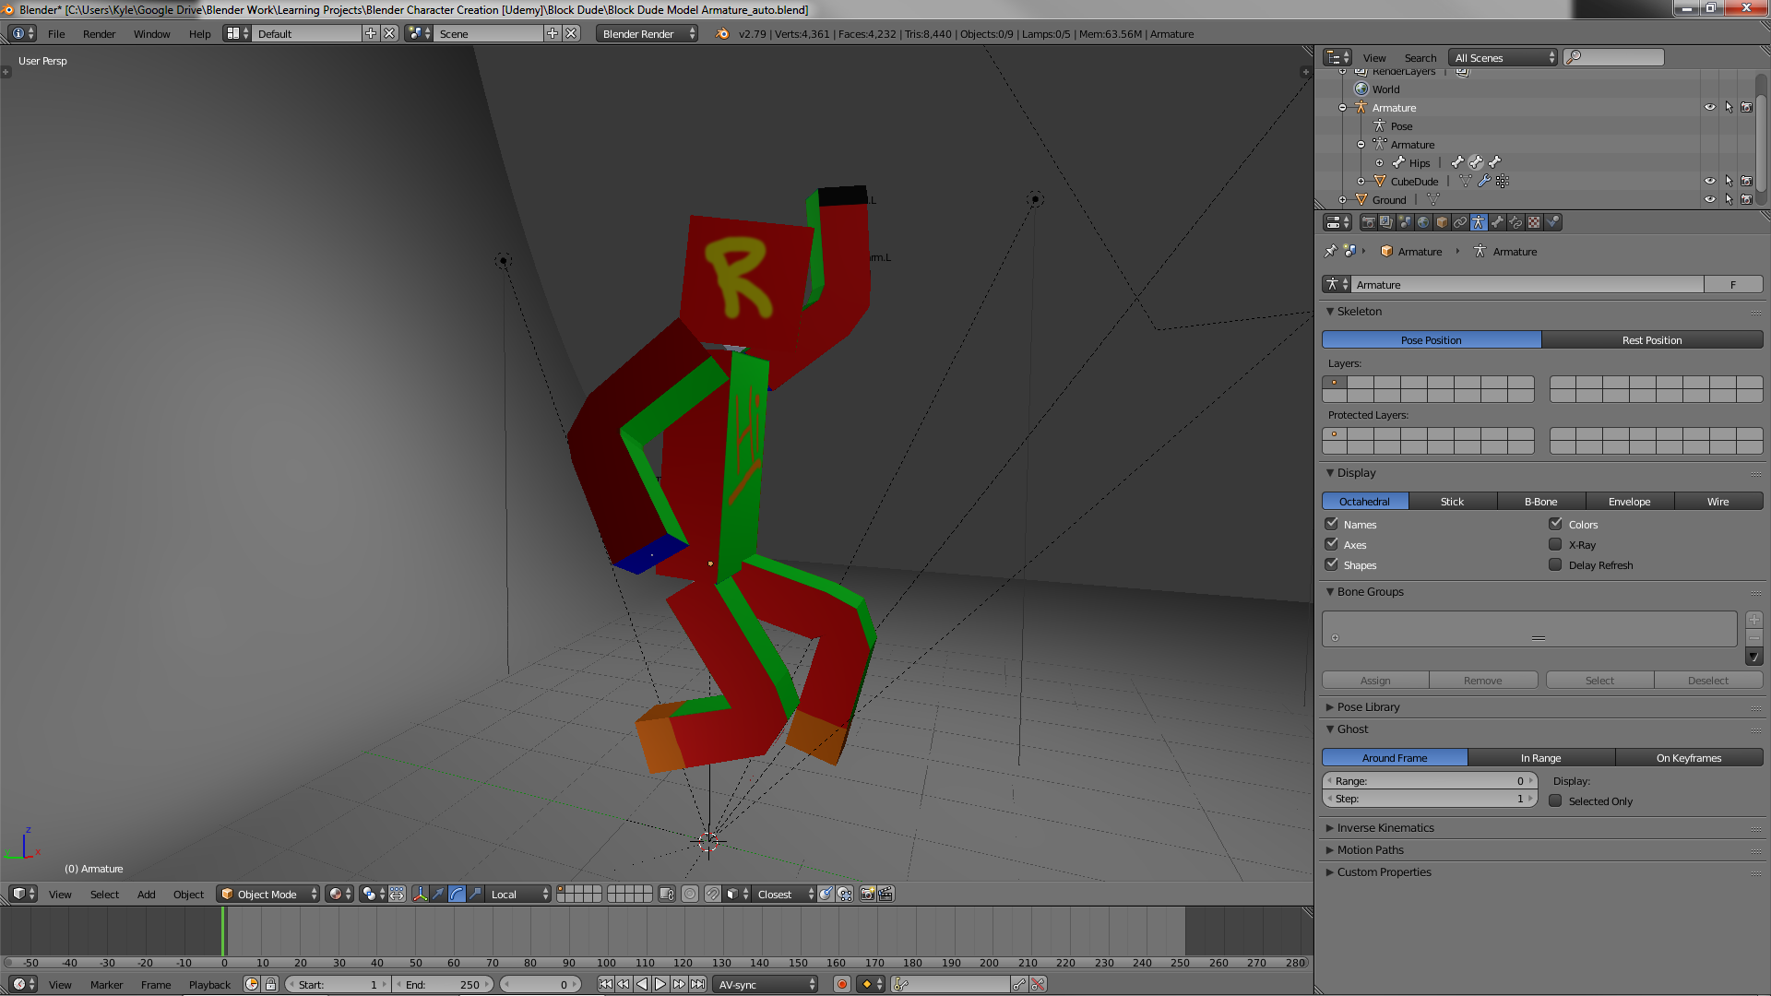
Task: Click the End frame field in timeline
Action: click(443, 984)
